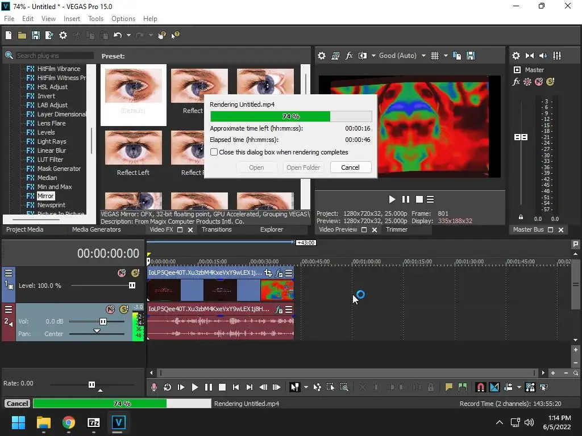Open Event Pan/Crop on video clip
This screenshot has width=582, height=436.
point(268,273)
